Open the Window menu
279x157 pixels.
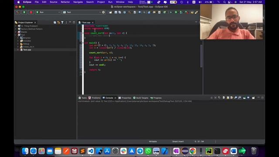pos(120,2)
